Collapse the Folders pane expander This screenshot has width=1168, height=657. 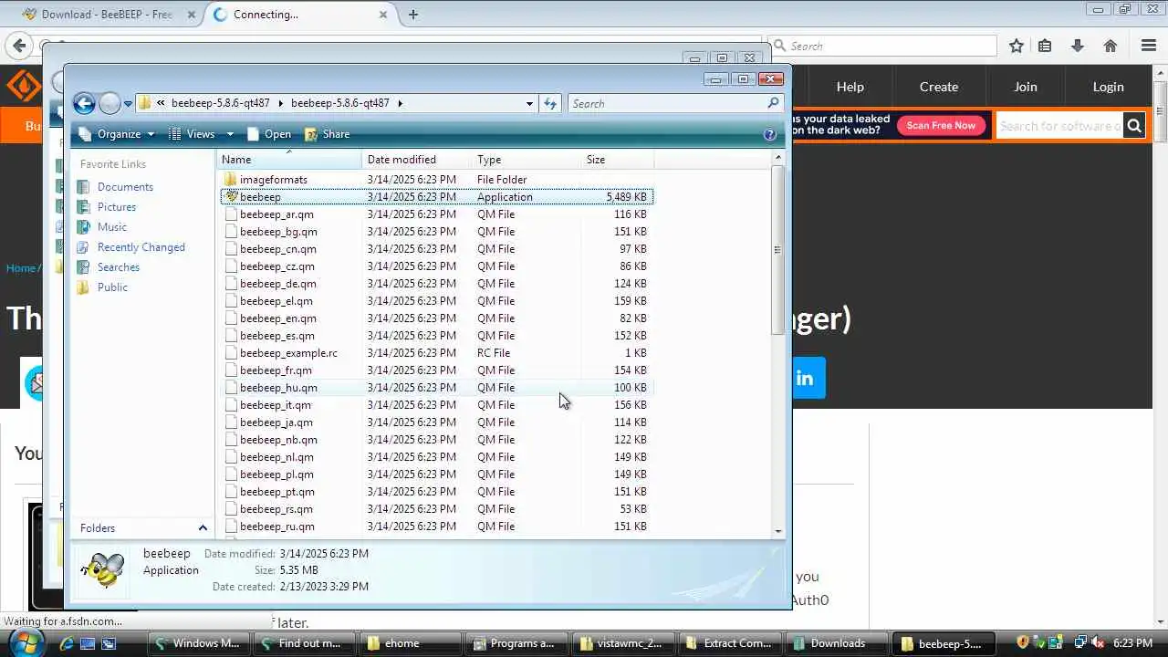(203, 528)
